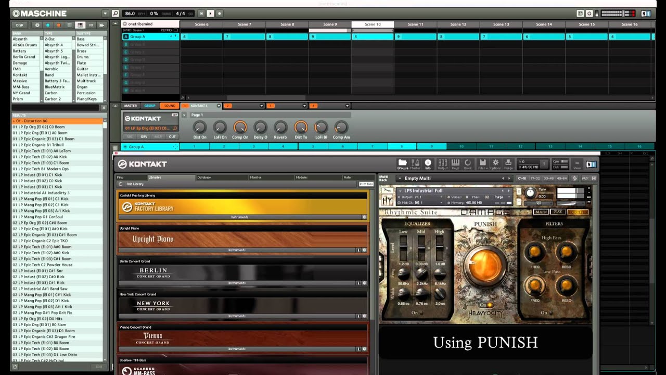The image size is (666, 375).
Task: Choose Damage in the Bank list
Action: coord(26,63)
